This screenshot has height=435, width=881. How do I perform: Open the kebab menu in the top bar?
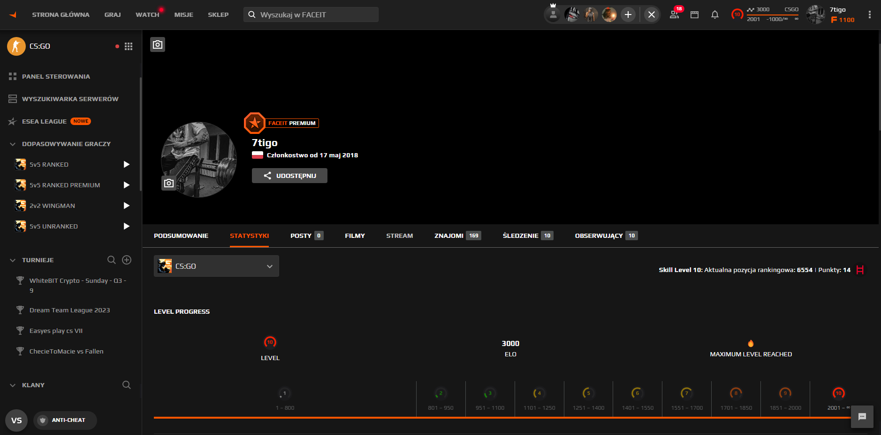(x=869, y=15)
